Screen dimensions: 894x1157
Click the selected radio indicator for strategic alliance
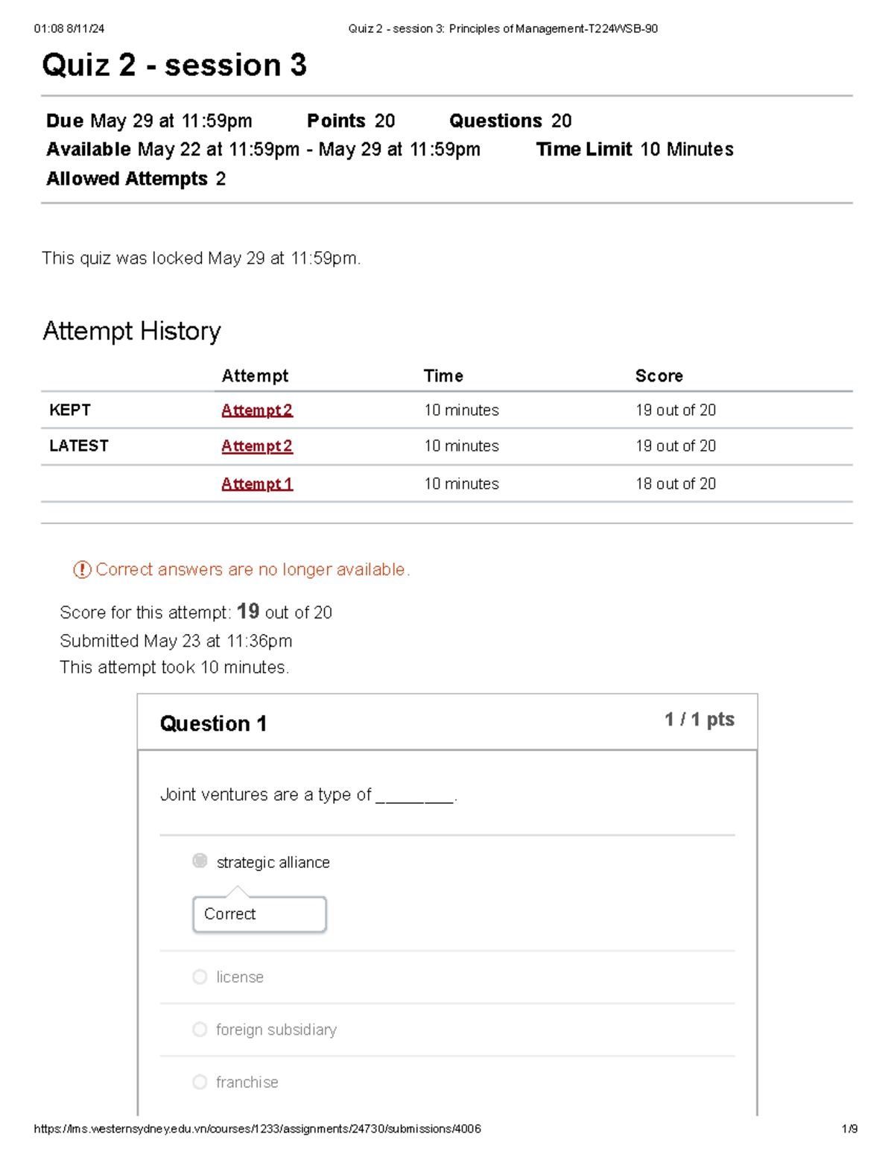pos(199,861)
